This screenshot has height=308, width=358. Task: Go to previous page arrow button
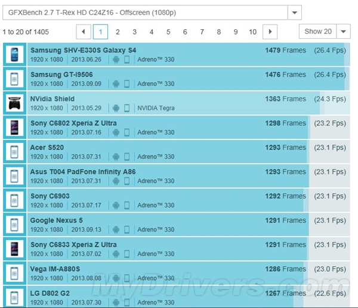coord(84,32)
